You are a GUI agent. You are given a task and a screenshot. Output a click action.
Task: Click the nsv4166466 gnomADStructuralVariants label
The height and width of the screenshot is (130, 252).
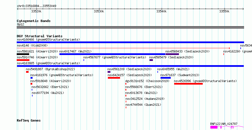click(x=48, y=39)
